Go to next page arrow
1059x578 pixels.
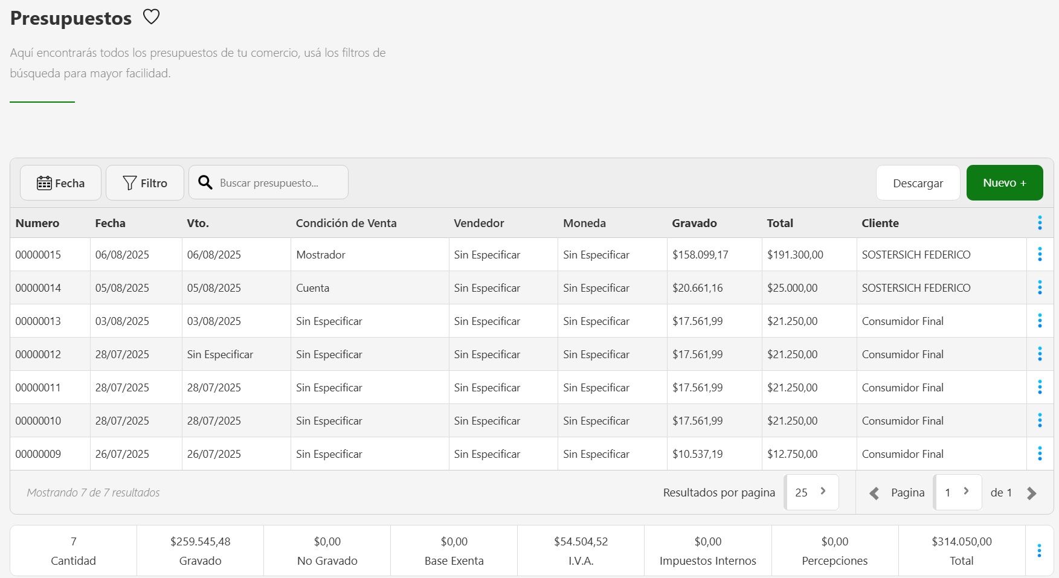tap(1031, 493)
